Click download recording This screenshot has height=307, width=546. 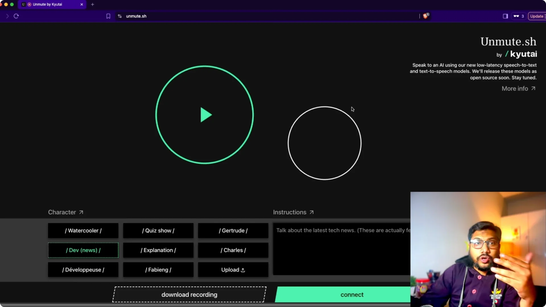click(189, 294)
